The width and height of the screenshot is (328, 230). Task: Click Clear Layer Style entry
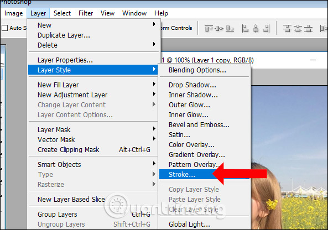point(205,210)
